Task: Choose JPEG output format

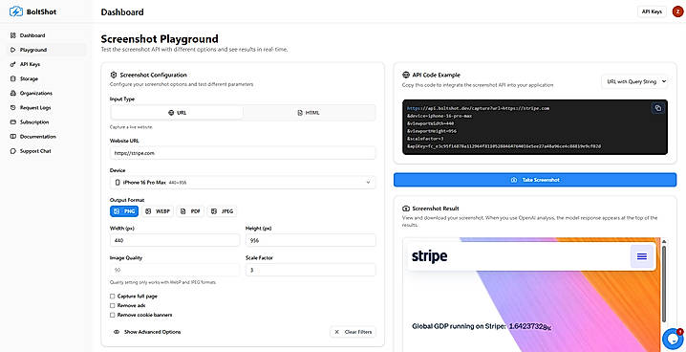Action: click(223, 211)
